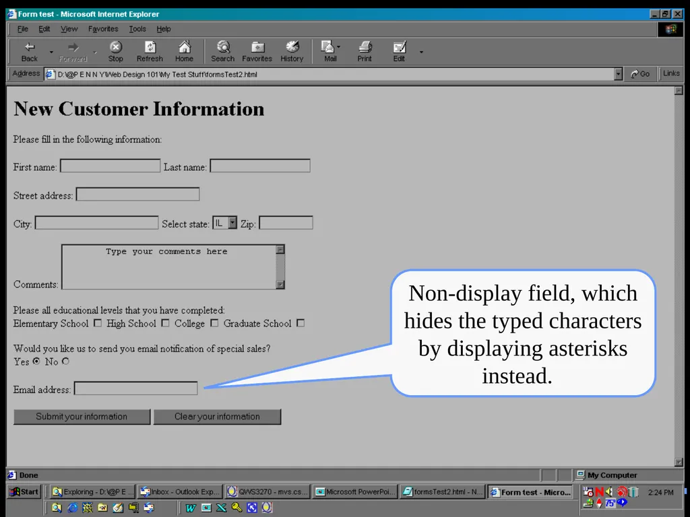This screenshot has height=517, width=690.
Task: Check the College checkbox
Action: coord(214,323)
